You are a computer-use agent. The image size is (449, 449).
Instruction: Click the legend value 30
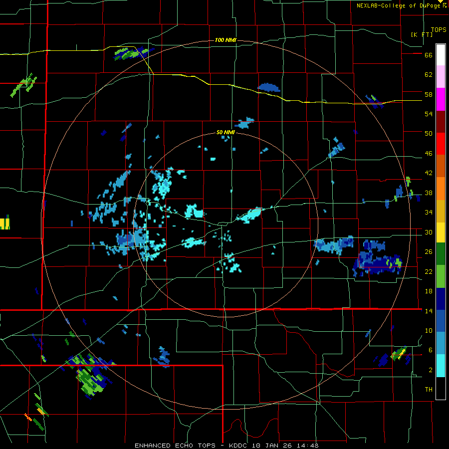tap(429, 232)
